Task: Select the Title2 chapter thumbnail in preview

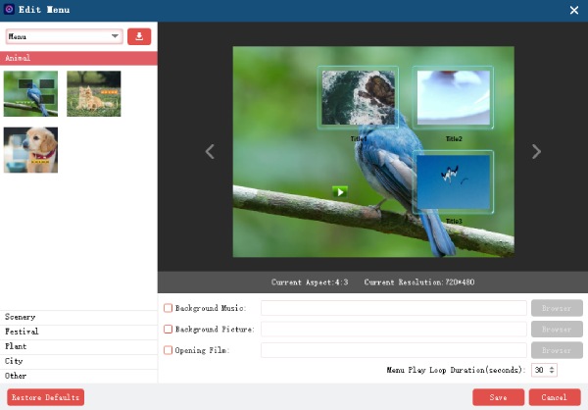Action: [x=453, y=98]
